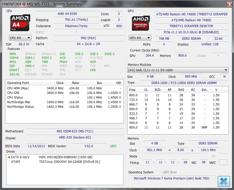Click the VID column header

point(113,83)
